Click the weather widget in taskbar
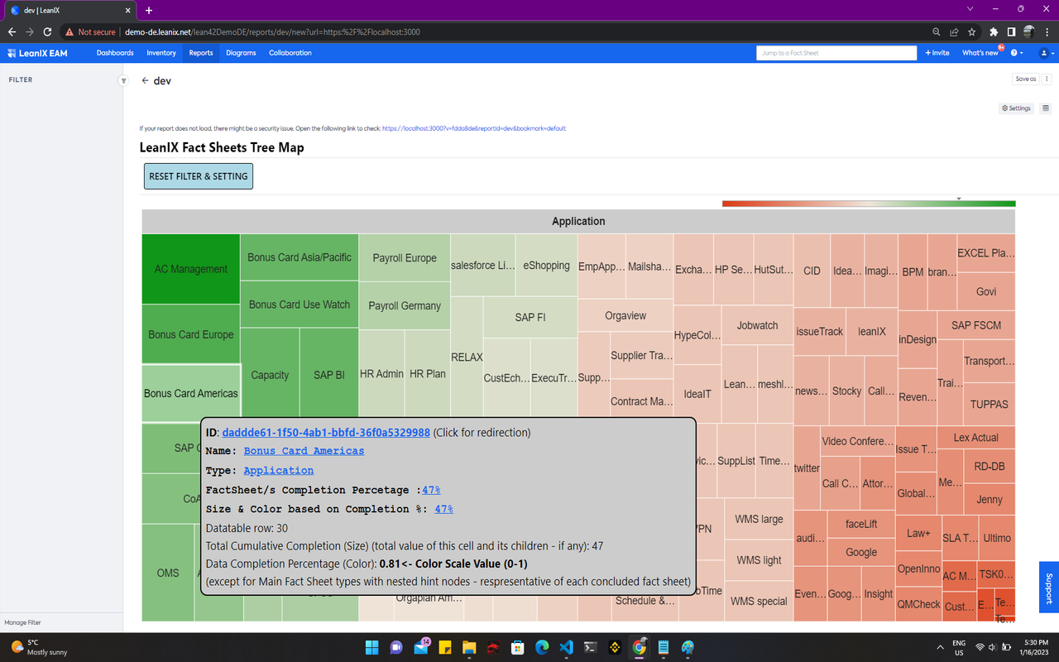The height and width of the screenshot is (662, 1059). pos(41,647)
